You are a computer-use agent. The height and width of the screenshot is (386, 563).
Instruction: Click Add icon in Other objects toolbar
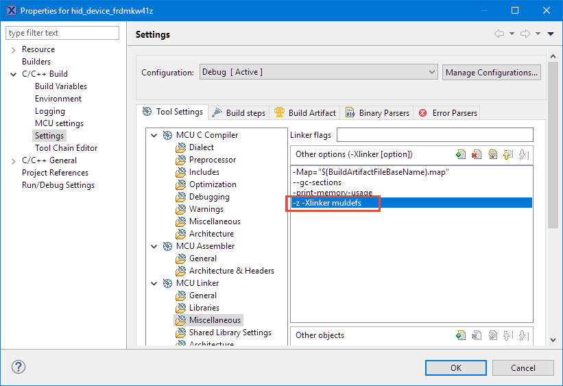pyautogui.click(x=461, y=335)
